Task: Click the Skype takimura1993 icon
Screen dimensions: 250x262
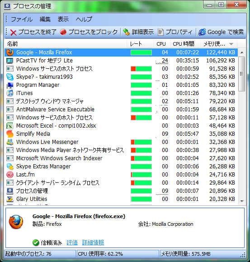Action: click(x=10, y=77)
